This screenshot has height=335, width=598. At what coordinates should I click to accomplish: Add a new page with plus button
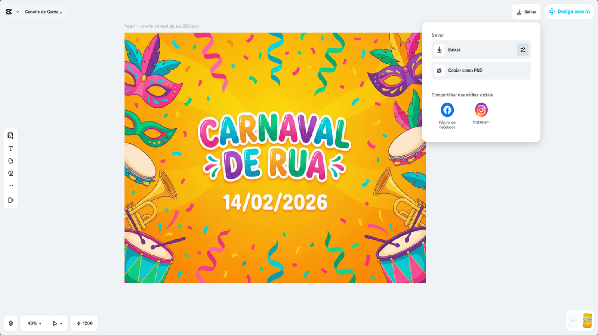(x=573, y=321)
